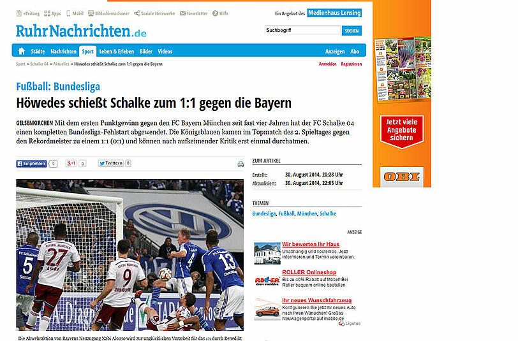
Task: Open Anzeigen in the navigation bar
Action: (x=335, y=52)
